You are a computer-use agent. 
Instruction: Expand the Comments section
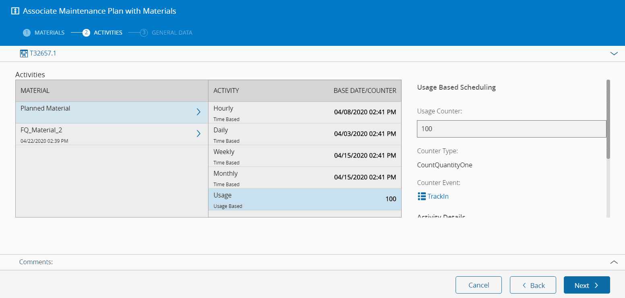click(614, 262)
